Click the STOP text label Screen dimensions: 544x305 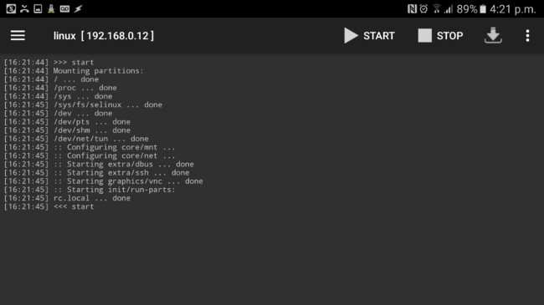click(449, 36)
